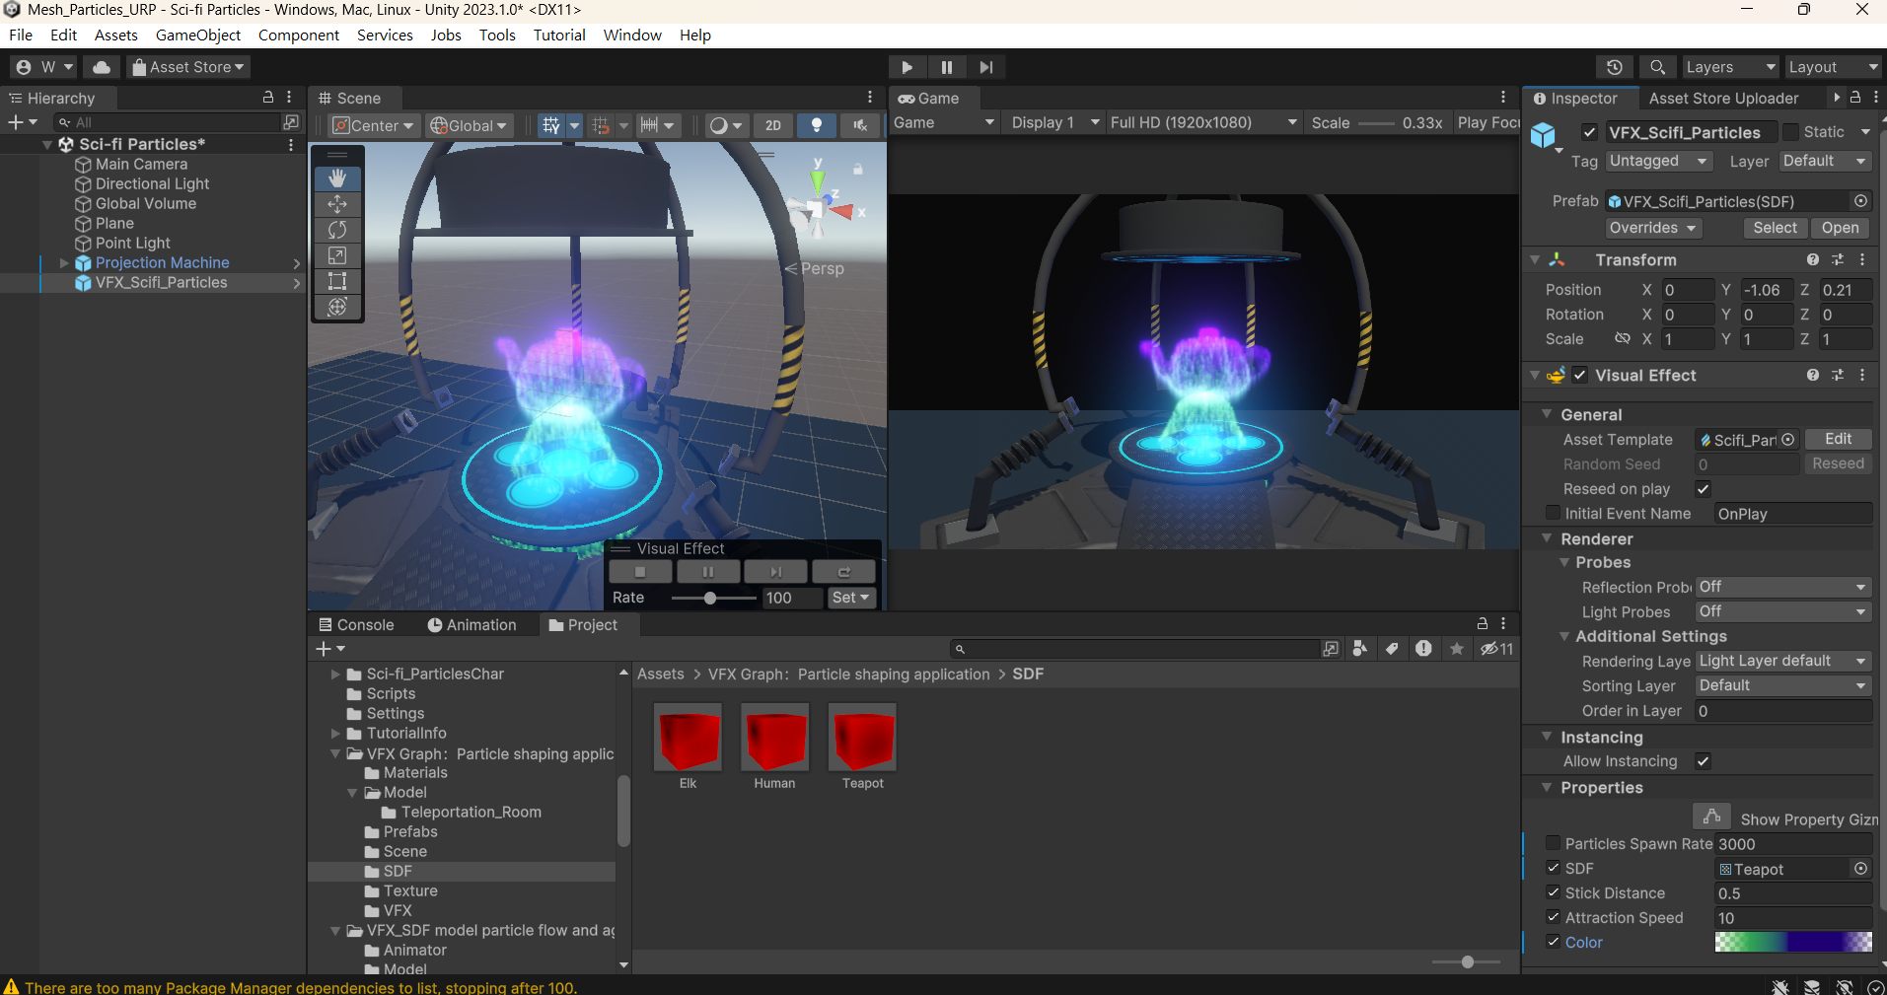Click the Pause button in the toolbar

(947, 66)
